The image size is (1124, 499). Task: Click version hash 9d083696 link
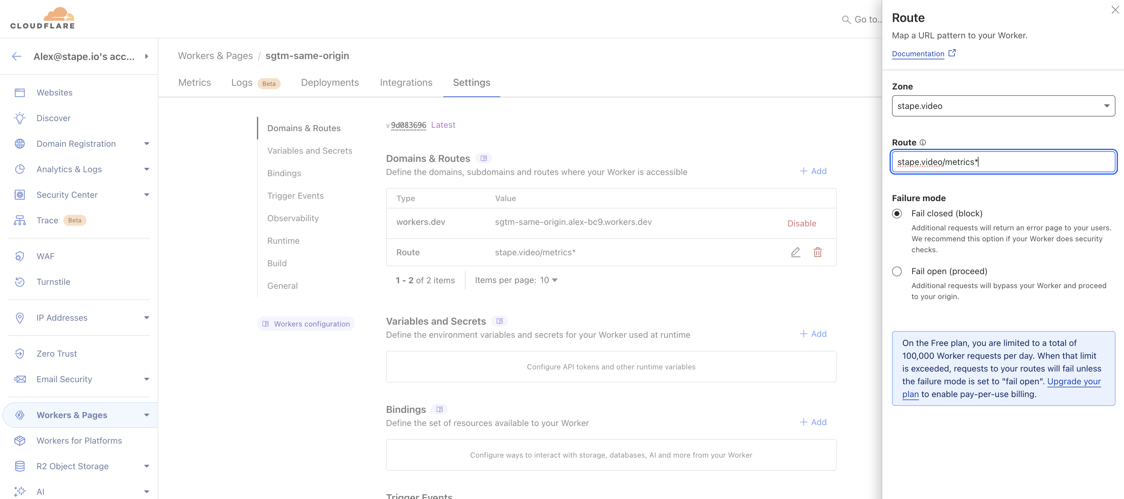409,125
